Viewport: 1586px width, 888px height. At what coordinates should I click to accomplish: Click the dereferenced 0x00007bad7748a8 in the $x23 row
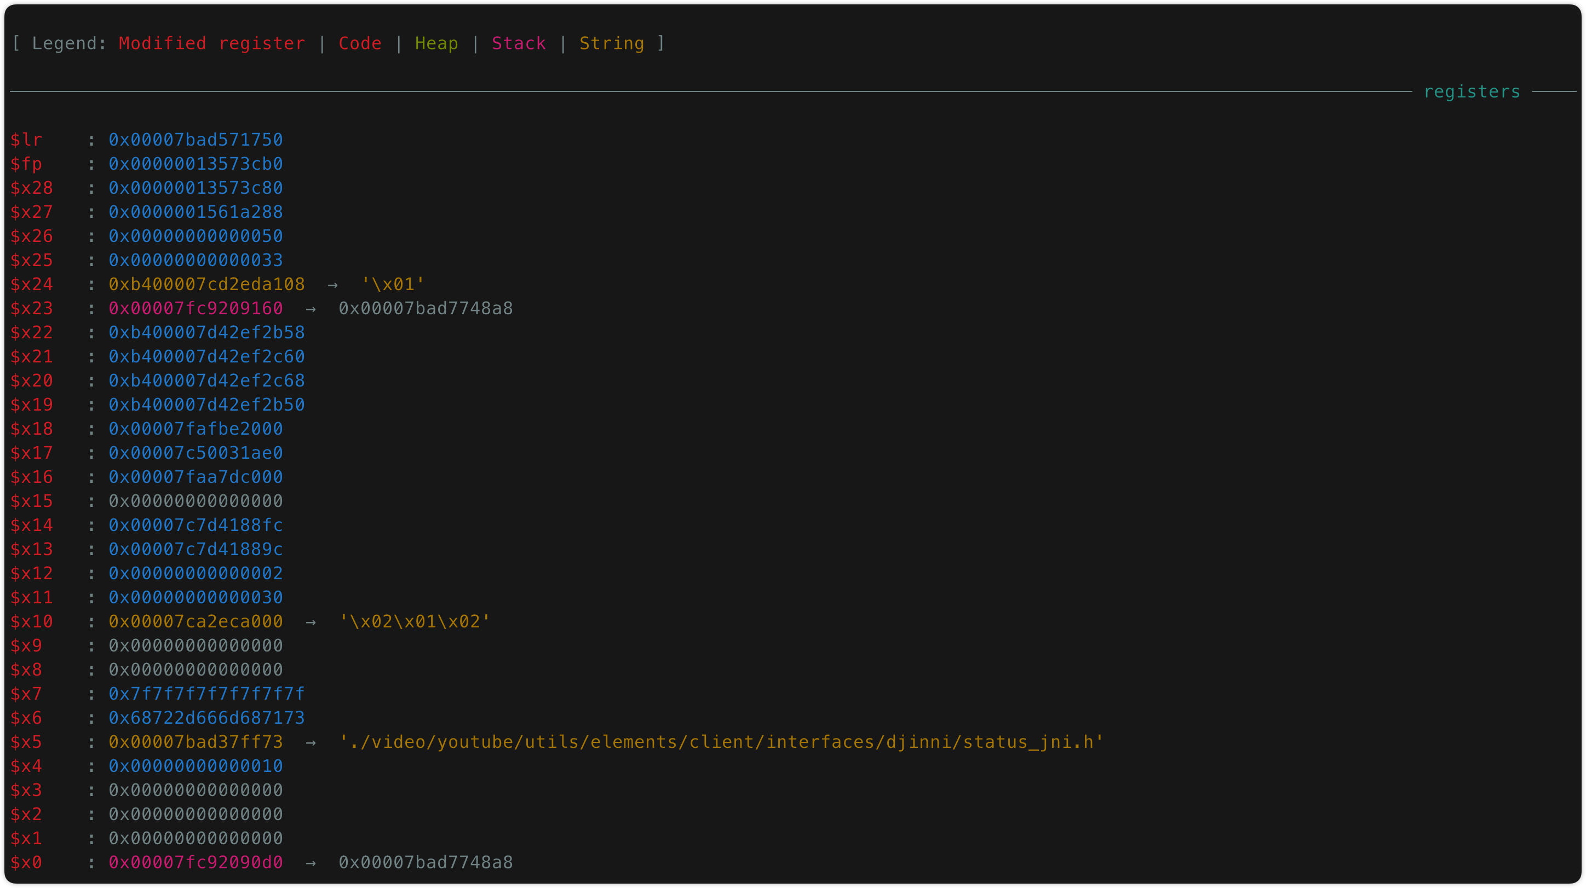pyautogui.click(x=426, y=308)
